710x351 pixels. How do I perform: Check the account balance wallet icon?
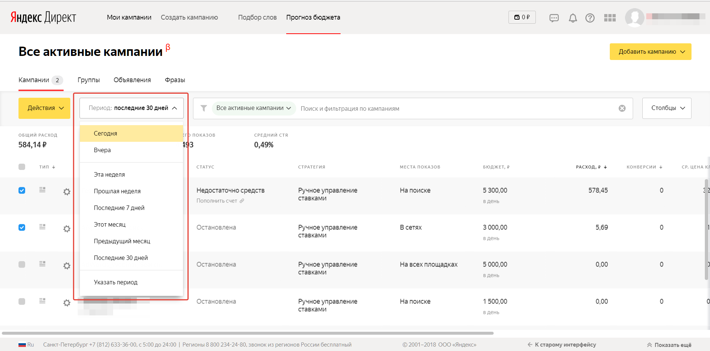click(x=522, y=17)
